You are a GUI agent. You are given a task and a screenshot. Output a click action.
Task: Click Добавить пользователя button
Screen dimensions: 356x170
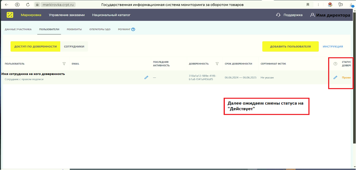pyautogui.click(x=290, y=46)
